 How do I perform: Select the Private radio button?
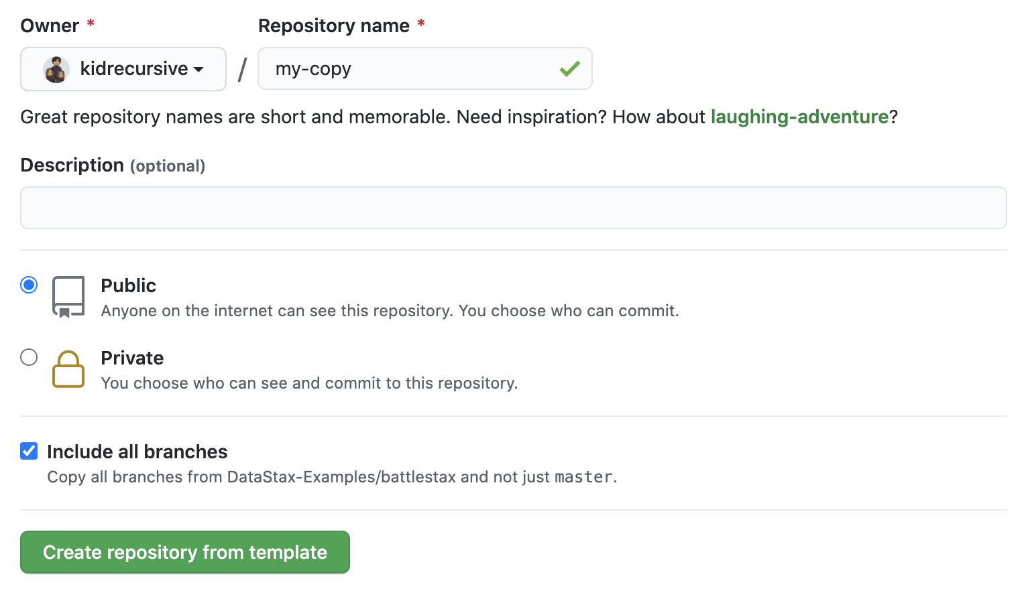click(29, 357)
